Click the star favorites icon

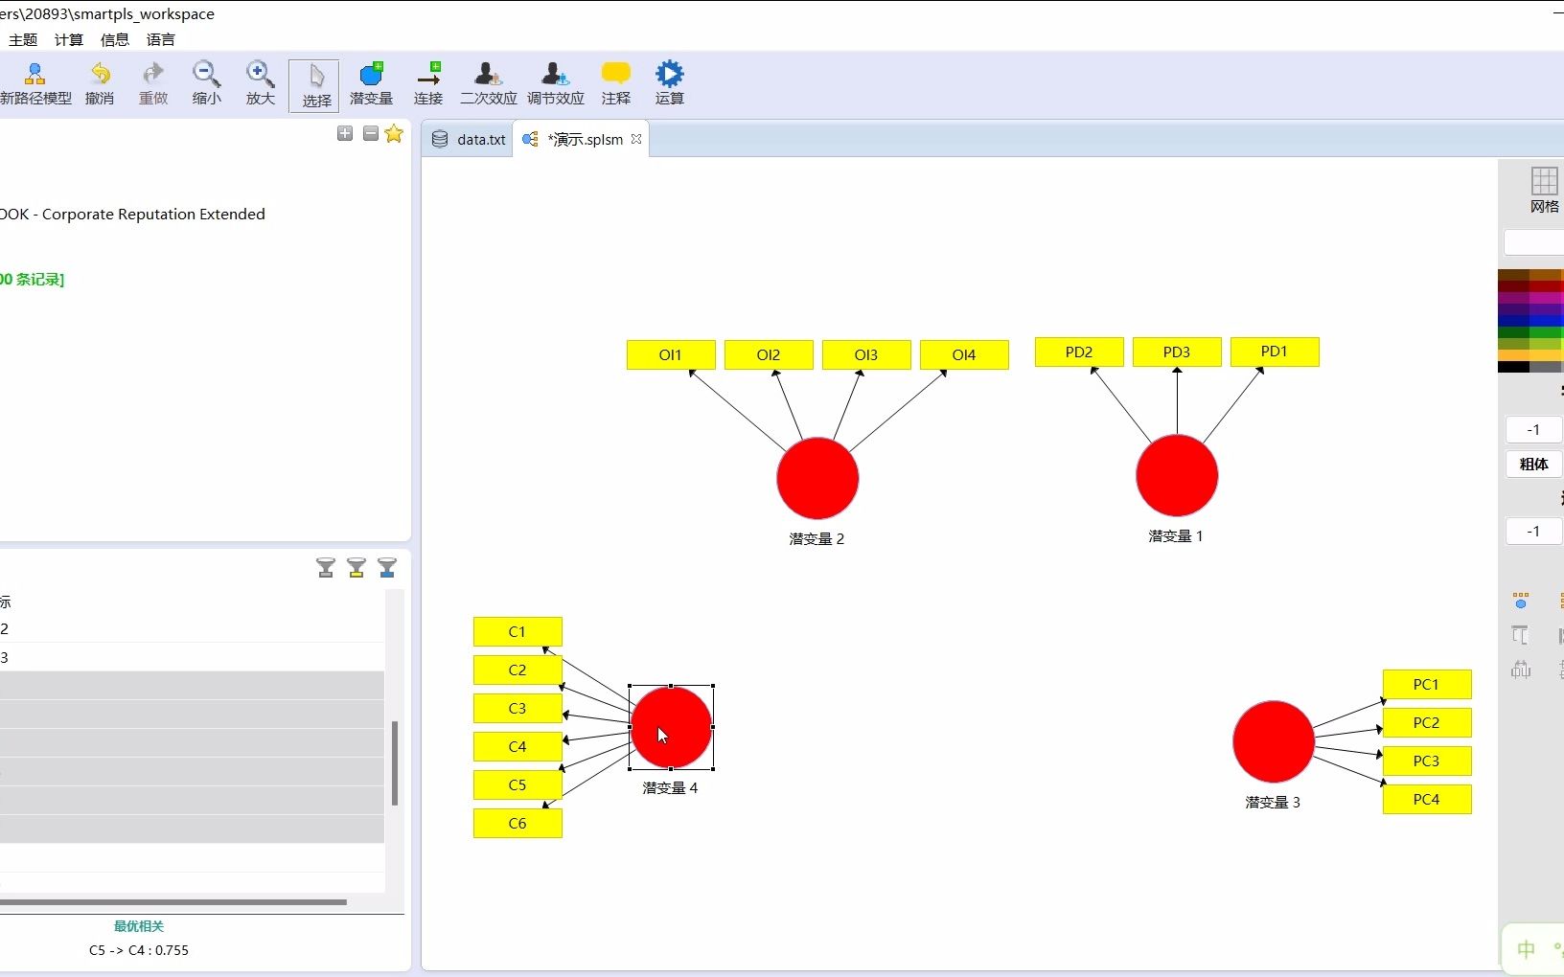pyautogui.click(x=394, y=134)
